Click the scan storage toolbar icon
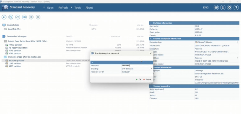This screenshot has height=114, width=241. point(11,17)
